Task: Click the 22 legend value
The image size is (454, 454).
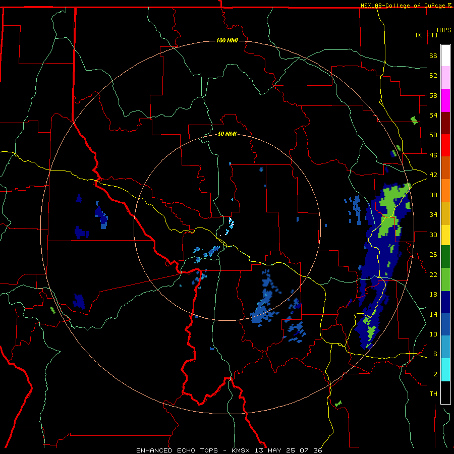Action: (433, 274)
